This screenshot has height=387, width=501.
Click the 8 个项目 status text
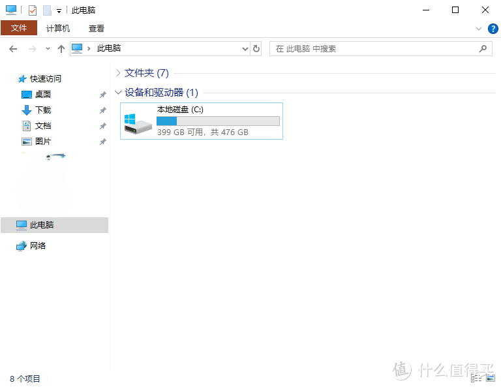[25, 379]
